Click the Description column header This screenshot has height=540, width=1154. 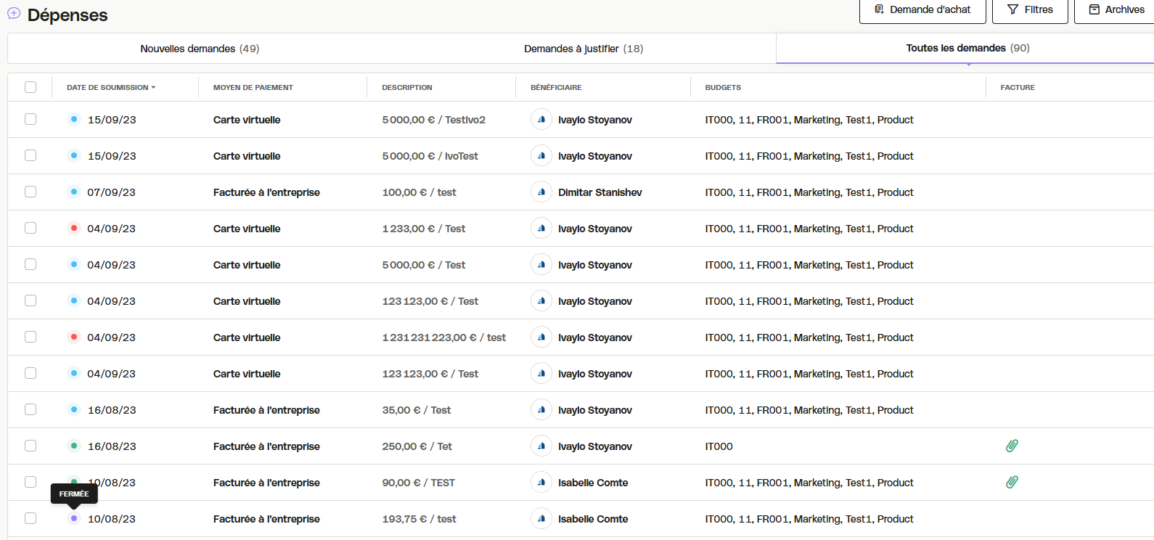[407, 87]
